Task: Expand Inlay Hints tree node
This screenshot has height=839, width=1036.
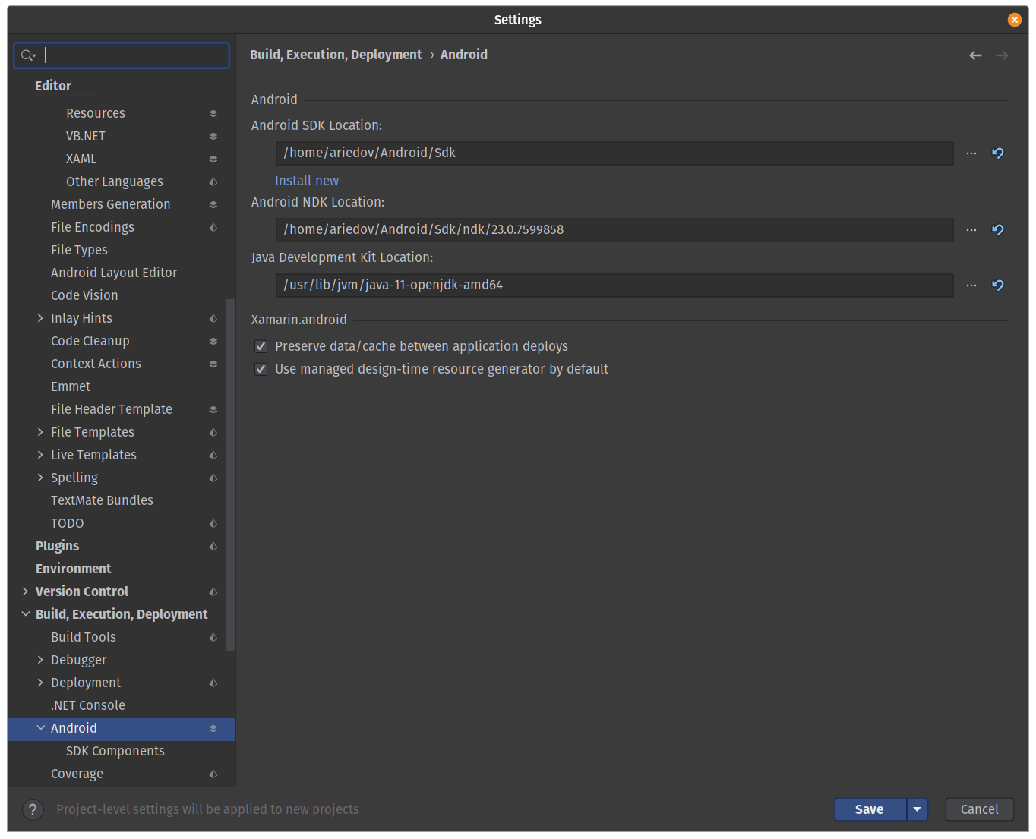Action: 40,318
